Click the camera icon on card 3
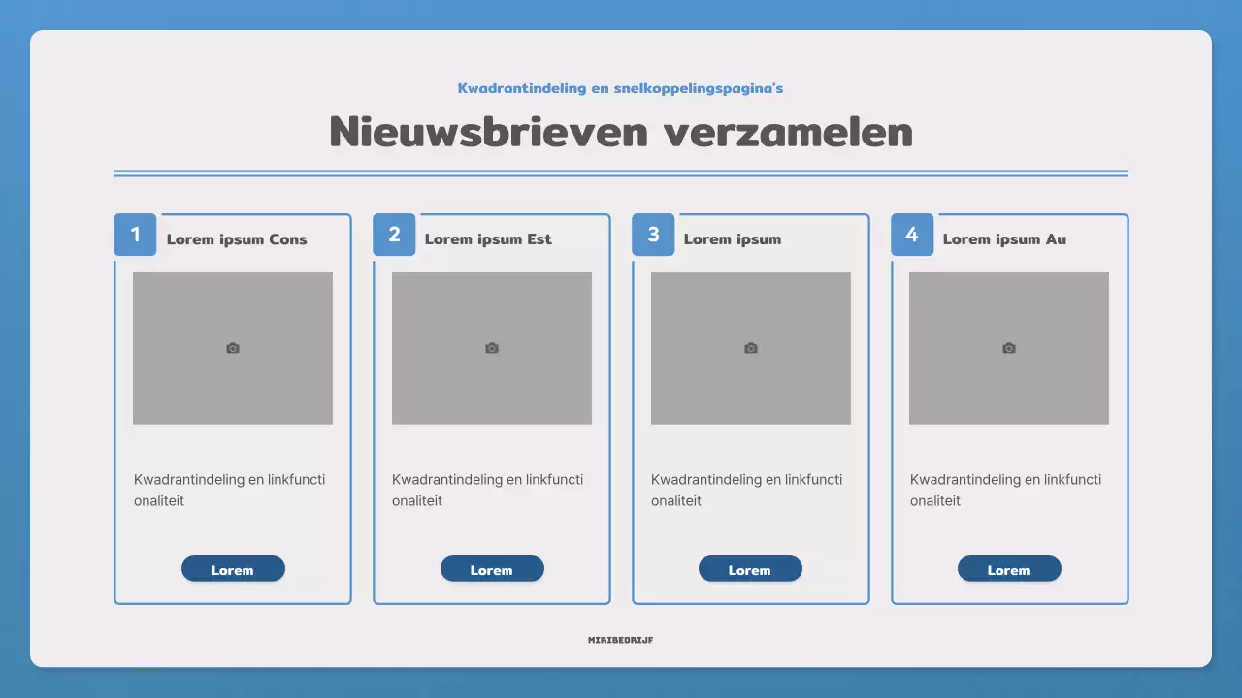The image size is (1242, 698). click(x=750, y=348)
